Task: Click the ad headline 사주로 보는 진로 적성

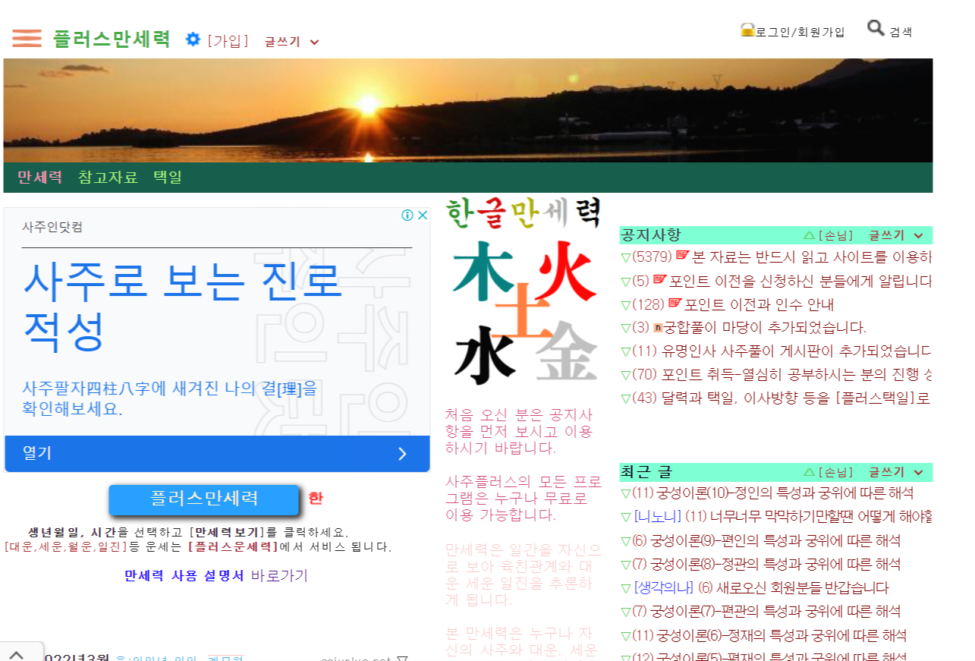Action: (x=182, y=305)
